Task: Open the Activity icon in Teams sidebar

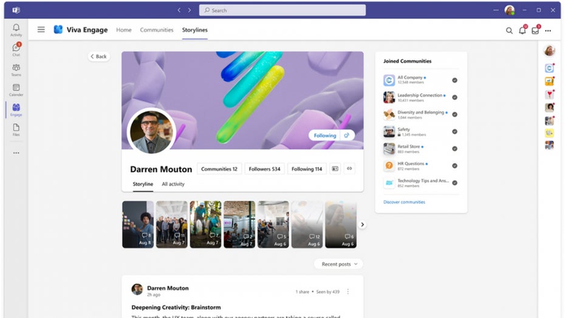Action: 16,30
